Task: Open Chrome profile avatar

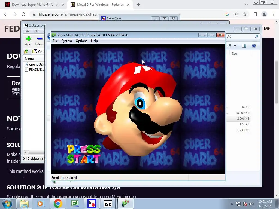Action: click(264, 14)
